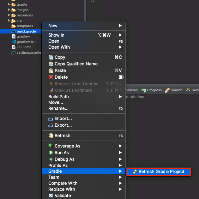Click the resources folder icon
The width and height of the screenshot is (199, 199).
point(14,15)
